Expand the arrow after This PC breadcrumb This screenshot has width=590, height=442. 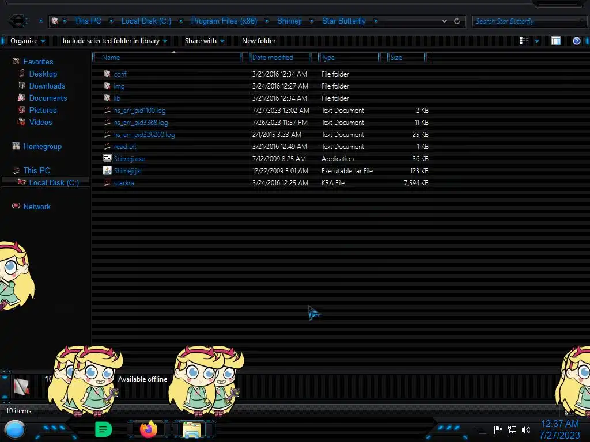111,21
